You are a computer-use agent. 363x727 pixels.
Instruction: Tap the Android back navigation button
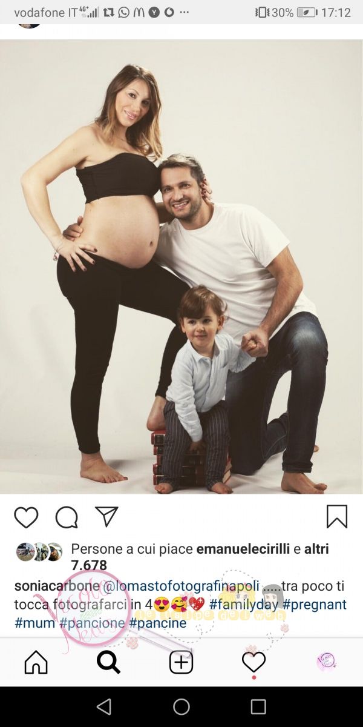pyautogui.click(x=104, y=706)
